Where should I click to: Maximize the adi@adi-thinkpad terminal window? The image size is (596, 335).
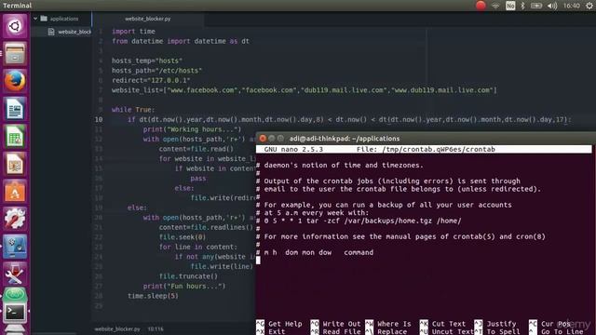[x=280, y=139]
